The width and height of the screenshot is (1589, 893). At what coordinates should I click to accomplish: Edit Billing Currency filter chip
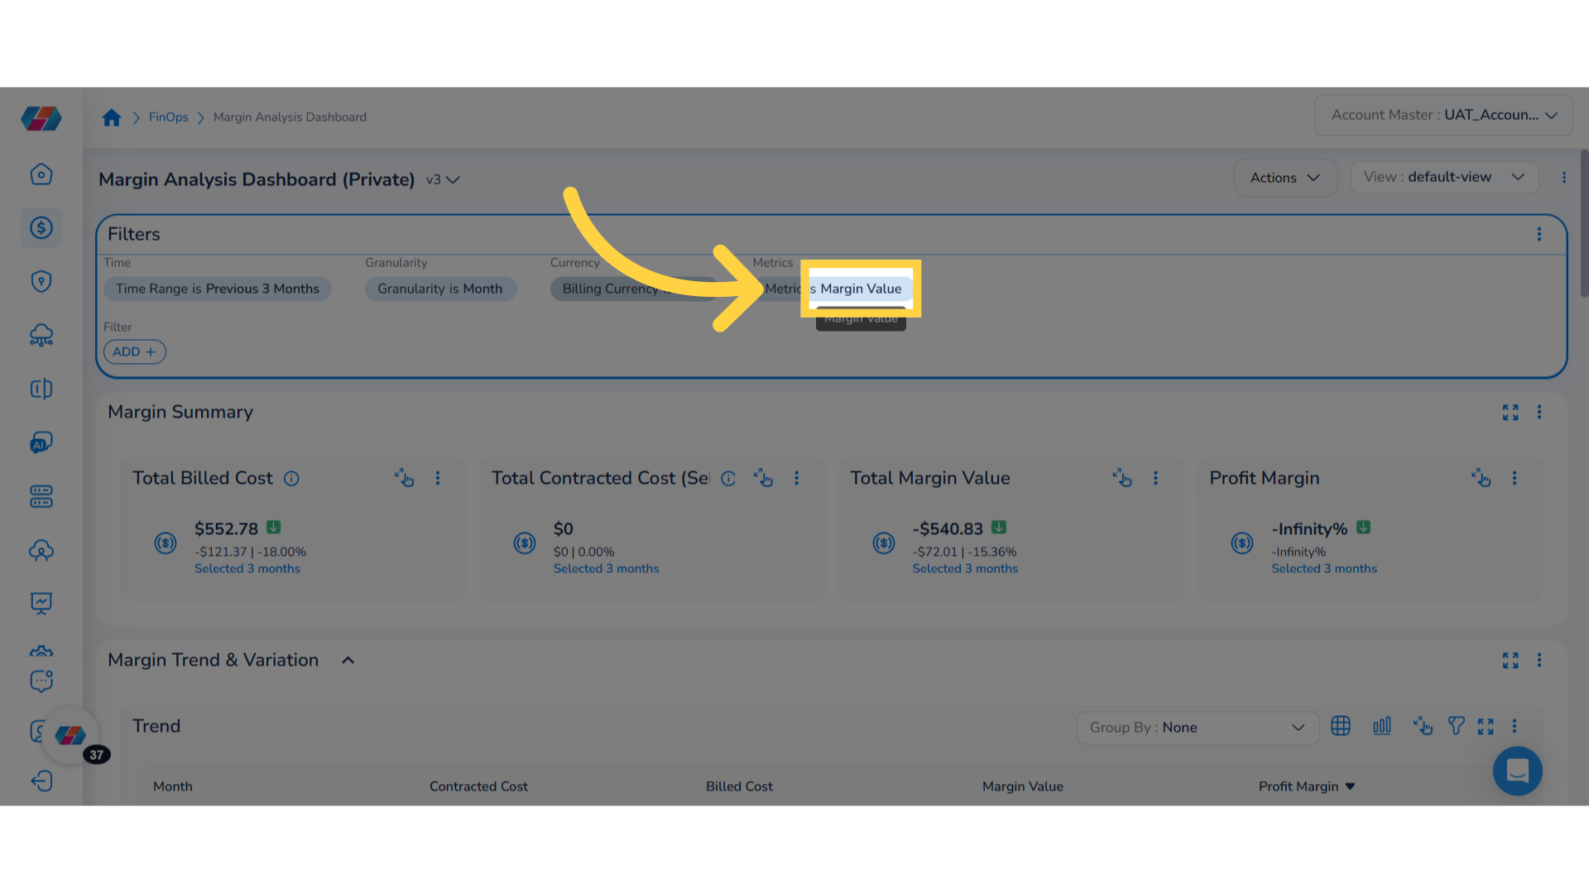(x=634, y=289)
